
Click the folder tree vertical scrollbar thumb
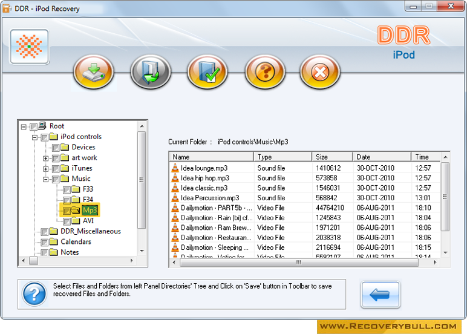tap(142, 180)
